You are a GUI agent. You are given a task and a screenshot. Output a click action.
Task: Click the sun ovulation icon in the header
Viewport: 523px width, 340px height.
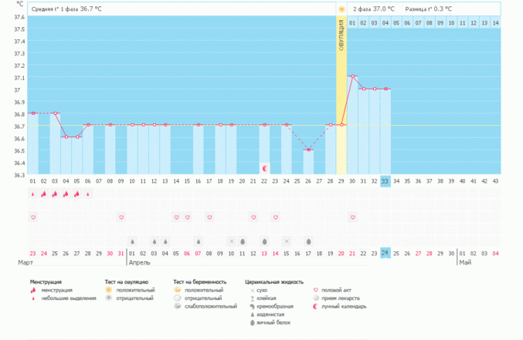tap(341, 9)
